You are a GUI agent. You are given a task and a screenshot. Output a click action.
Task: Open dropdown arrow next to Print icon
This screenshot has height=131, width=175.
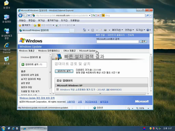[x=109, y=30]
